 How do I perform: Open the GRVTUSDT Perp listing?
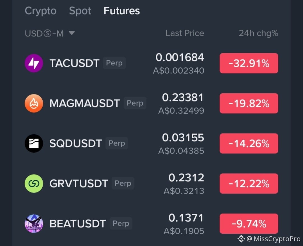[151, 183]
